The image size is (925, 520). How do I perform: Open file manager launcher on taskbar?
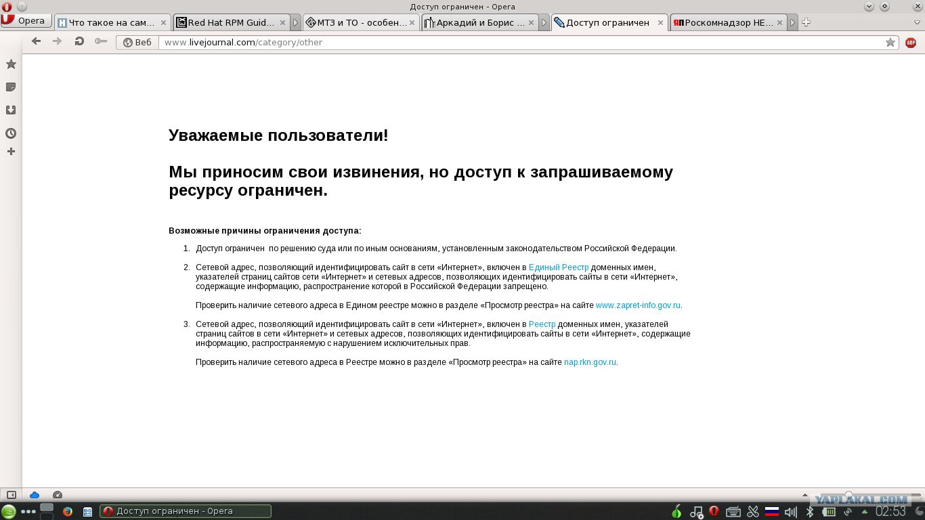(87, 511)
